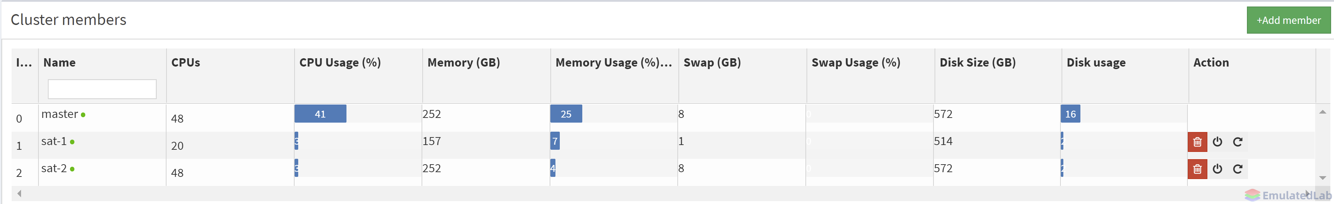
Task: Delete the sat-1 cluster member
Action: point(1197,142)
